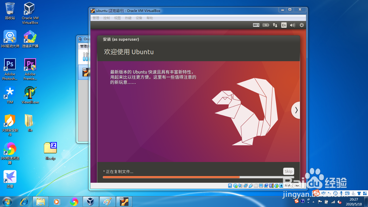Open Adobe Premiere desktop shortcut
This screenshot has height=207, width=368.
point(30,70)
